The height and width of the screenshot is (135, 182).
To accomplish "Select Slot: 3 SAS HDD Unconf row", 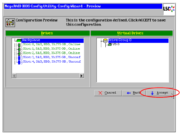I will (x=52, y=57).
